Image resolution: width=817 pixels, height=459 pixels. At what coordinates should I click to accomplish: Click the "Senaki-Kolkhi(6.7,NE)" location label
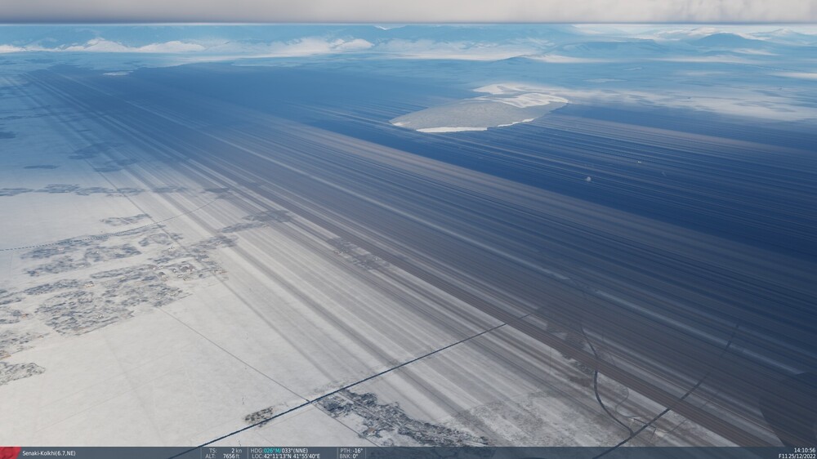click(49, 454)
